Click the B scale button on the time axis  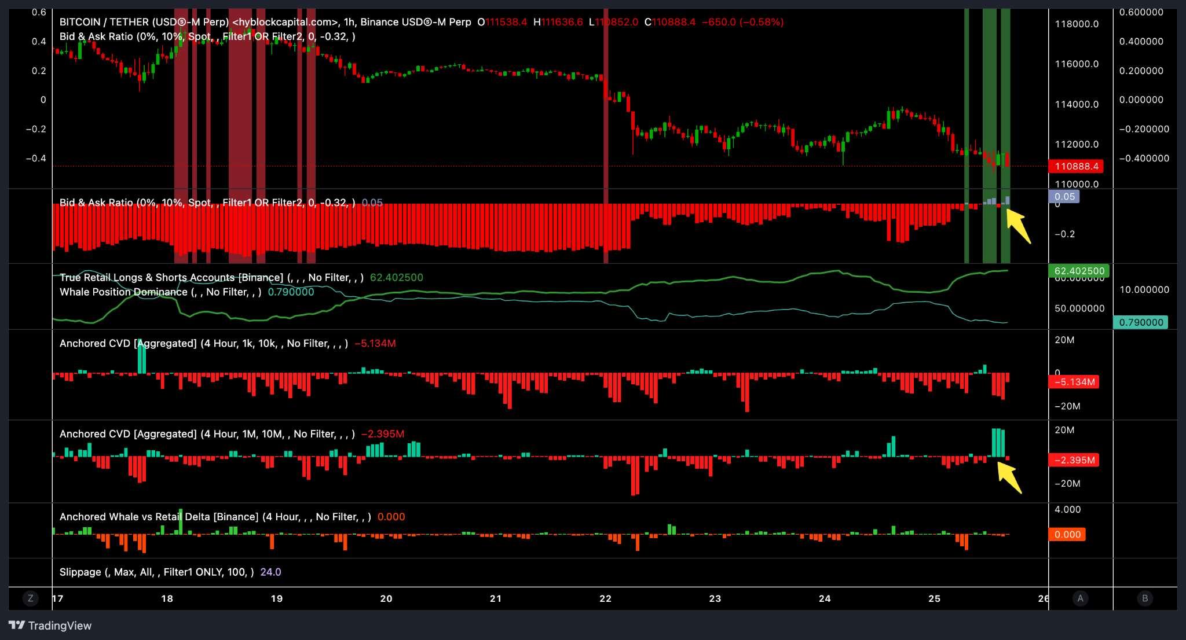pos(1145,598)
